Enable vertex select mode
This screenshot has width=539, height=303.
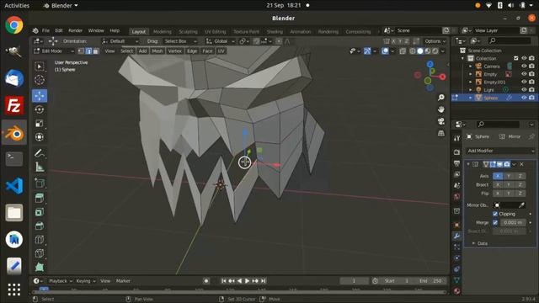pyautogui.click(x=81, y=51)
